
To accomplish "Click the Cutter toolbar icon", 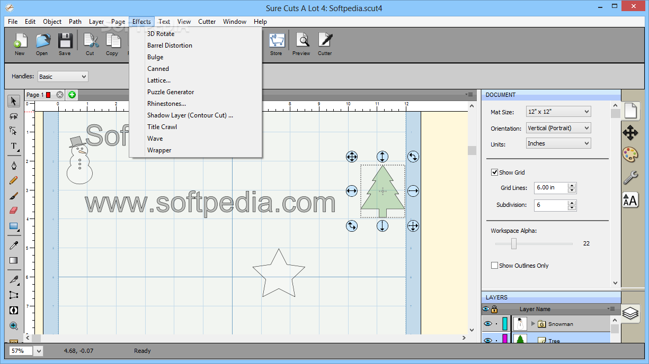I will click(x=325, y=44).
